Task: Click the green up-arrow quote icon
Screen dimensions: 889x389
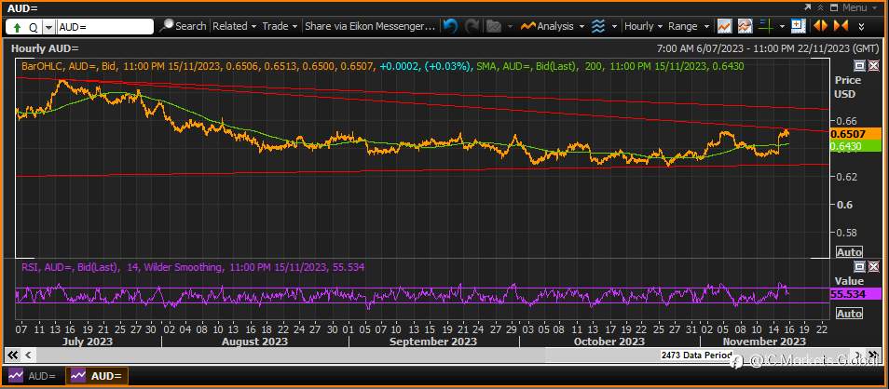Action: tap(17, 27)
